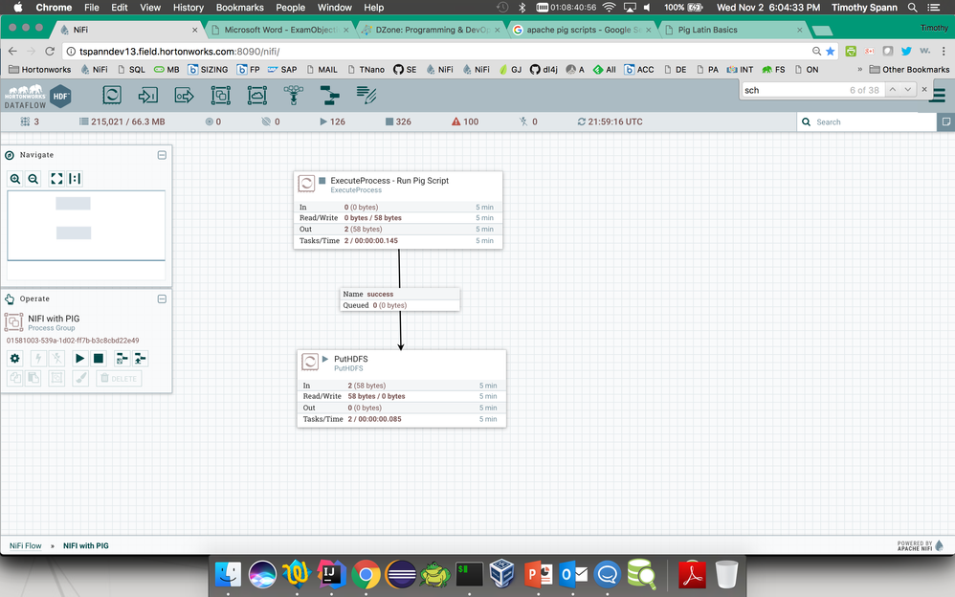This screenshot has height=597, width=955.
Task: Click the NiFi Search field
Action: tap(866, 122)
